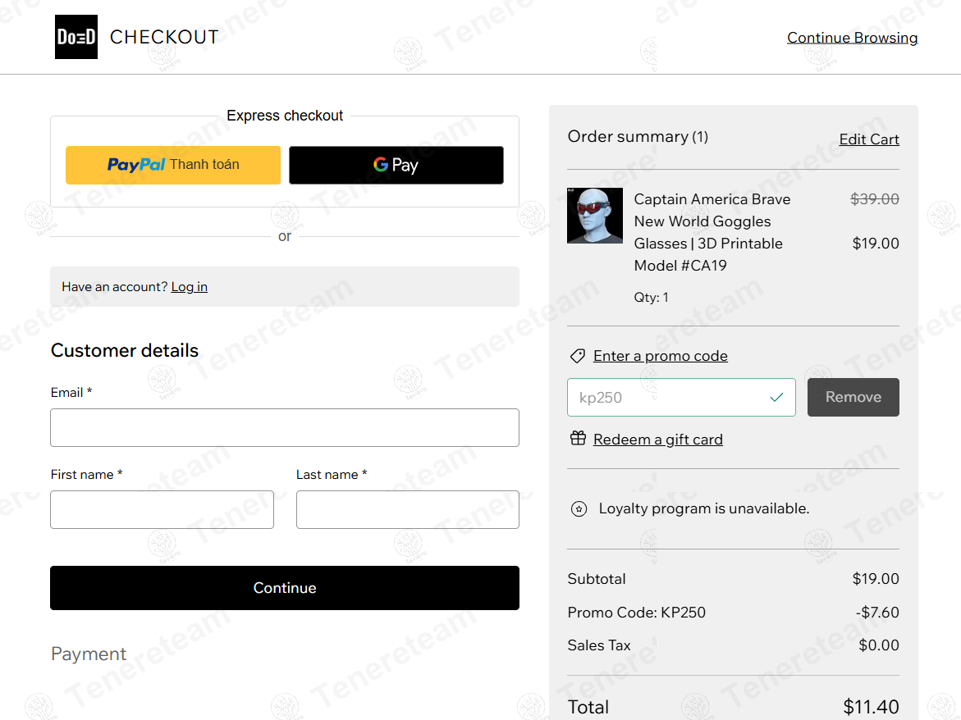Click the Google logo inside Pay button
Viewport: 961px width, 720px height.
[382, 165]
